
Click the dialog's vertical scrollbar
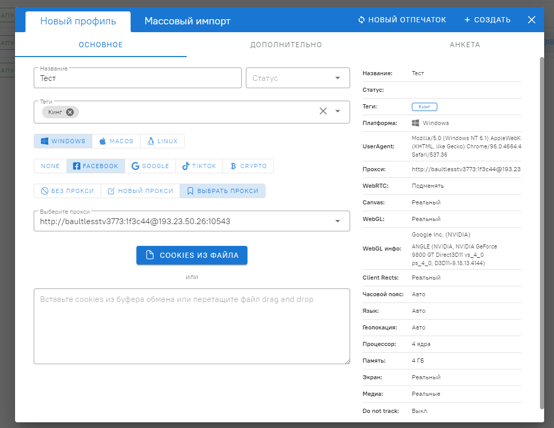pos(542,232)
